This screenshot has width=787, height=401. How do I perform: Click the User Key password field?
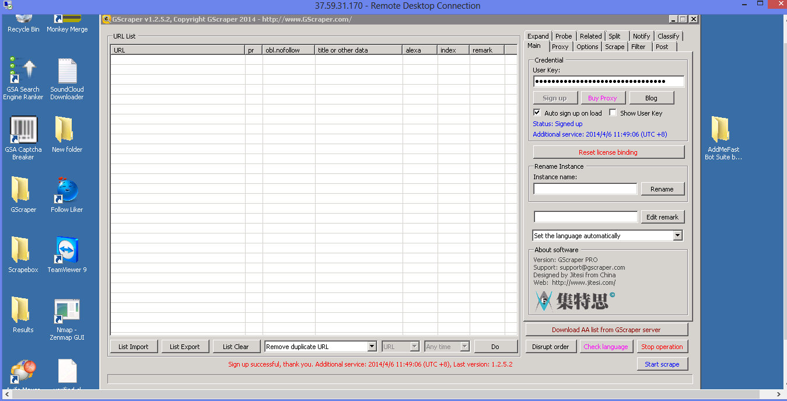point(608,81)
